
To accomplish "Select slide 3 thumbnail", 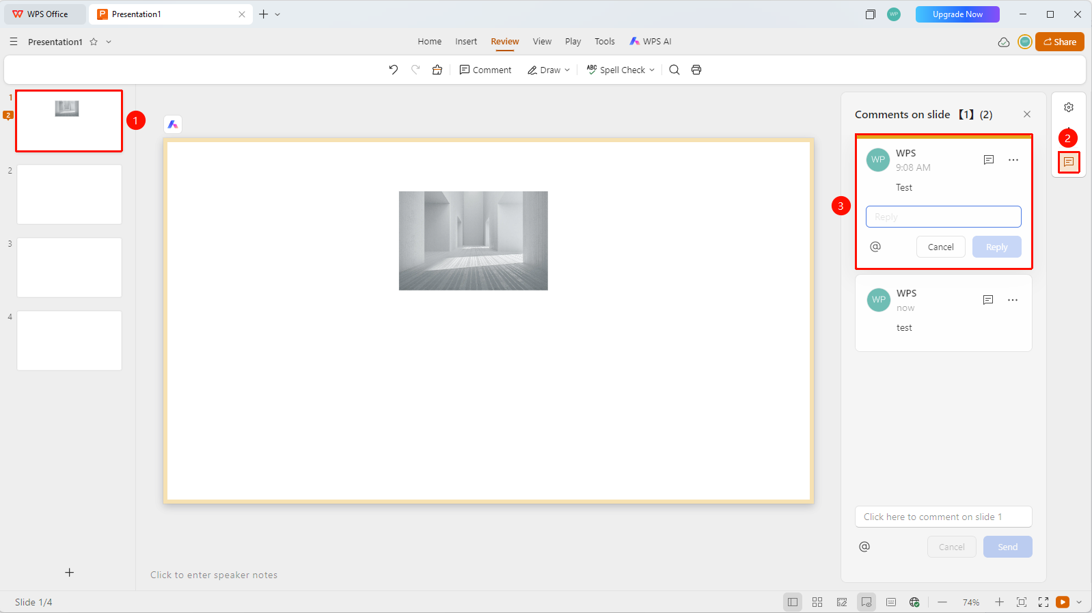I will [69, 267].
